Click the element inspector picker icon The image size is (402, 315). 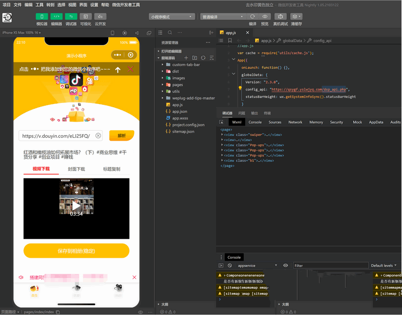click(x=222, y=122)
